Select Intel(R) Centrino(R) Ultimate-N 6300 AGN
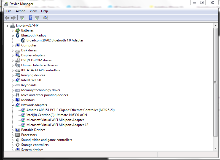Screen dimensions: 220x160 (x=57, y=115)
